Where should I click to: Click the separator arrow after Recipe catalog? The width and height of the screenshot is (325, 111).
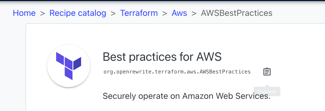pos(113,13)
